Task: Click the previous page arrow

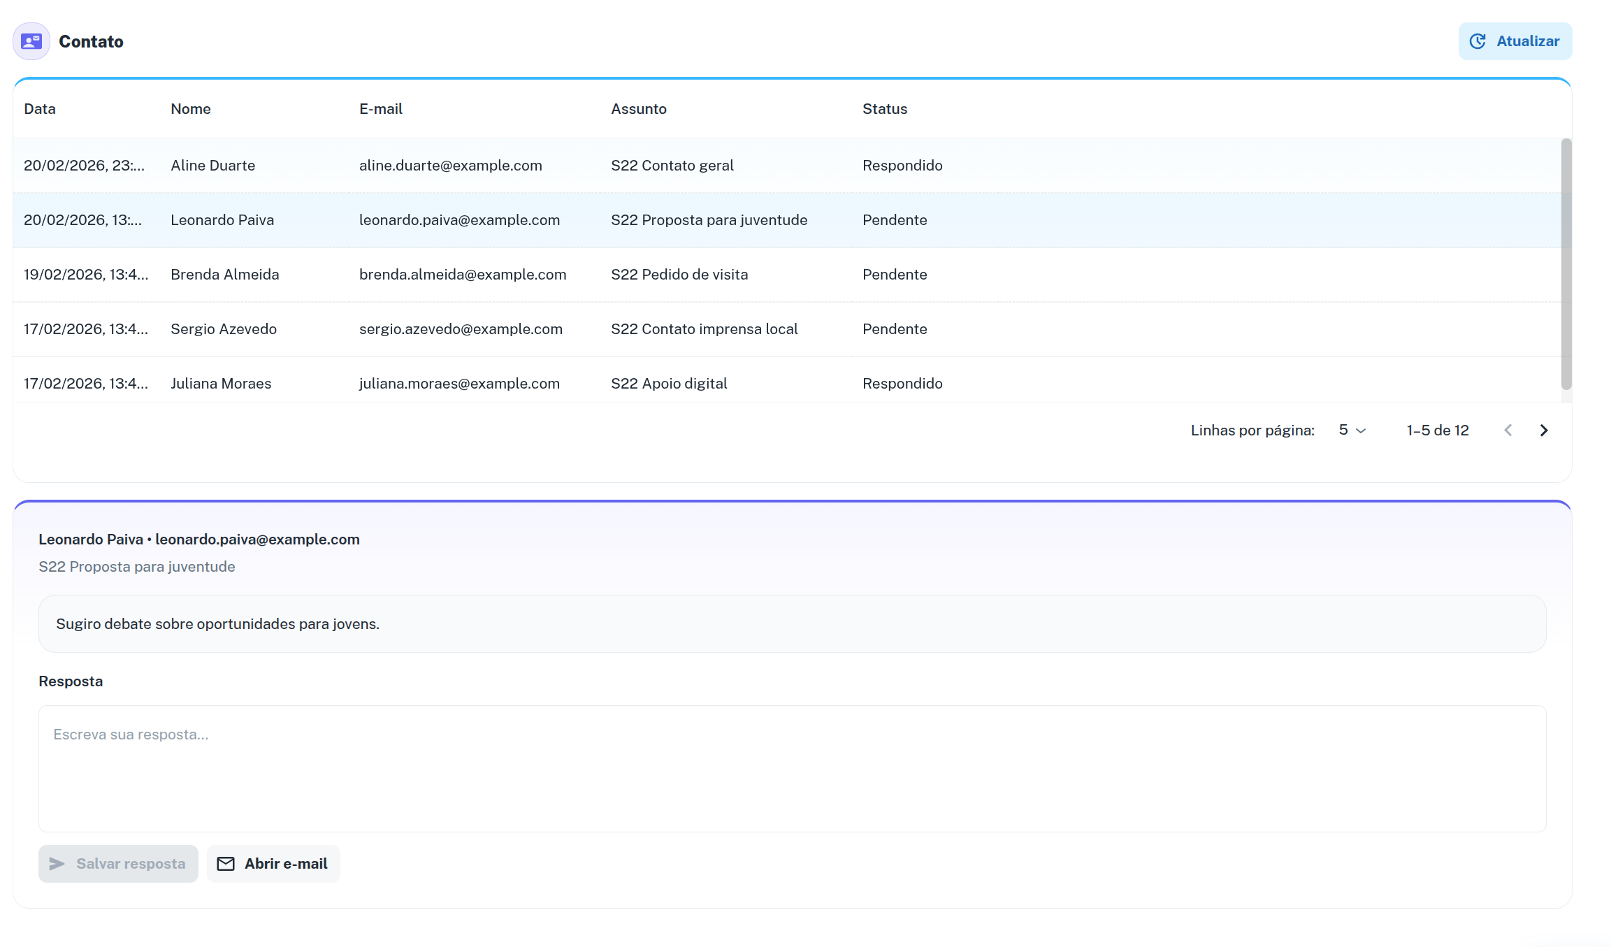Action: [1508, 431]
